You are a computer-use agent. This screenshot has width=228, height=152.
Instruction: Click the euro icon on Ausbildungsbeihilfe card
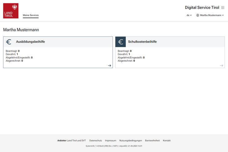(x=9, y=42)
